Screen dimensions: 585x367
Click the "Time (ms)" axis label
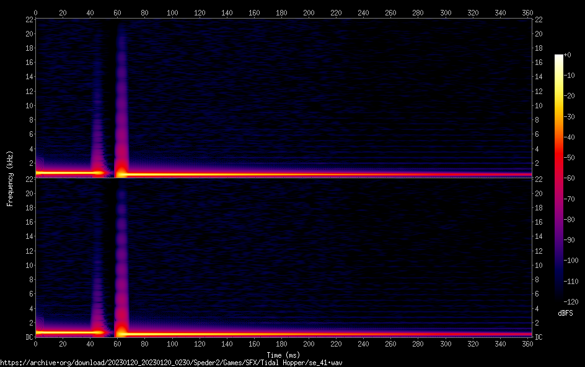[x=284, y=354]
